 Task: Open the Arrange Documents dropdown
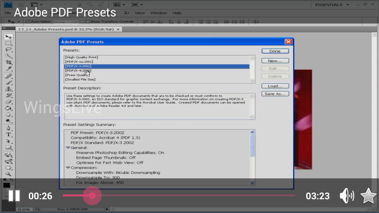119,4
